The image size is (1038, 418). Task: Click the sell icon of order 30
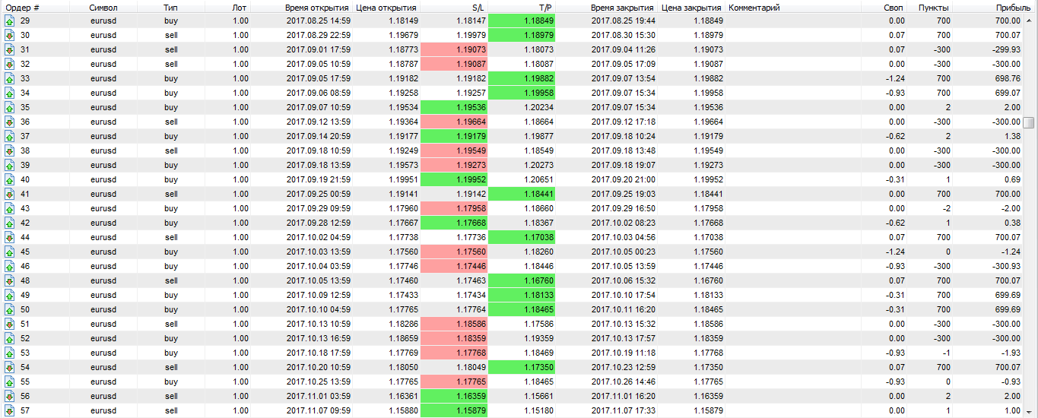[9, 35]
